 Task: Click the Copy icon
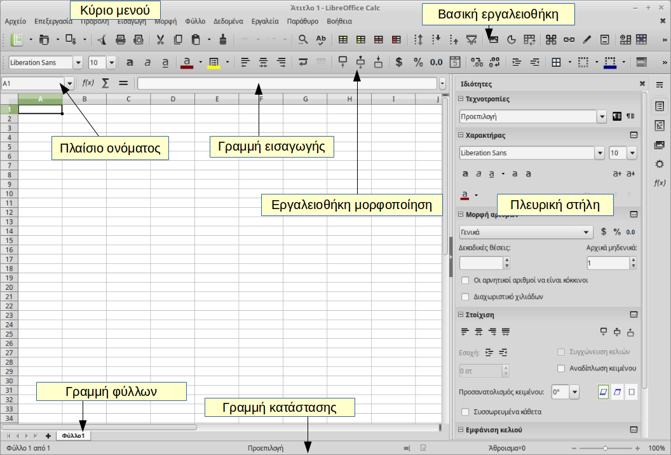click(178, 40)
